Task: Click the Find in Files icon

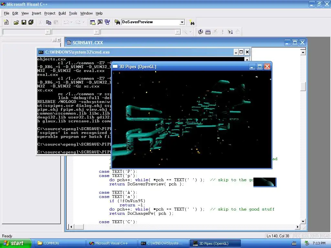Action: tap(117, 22)
